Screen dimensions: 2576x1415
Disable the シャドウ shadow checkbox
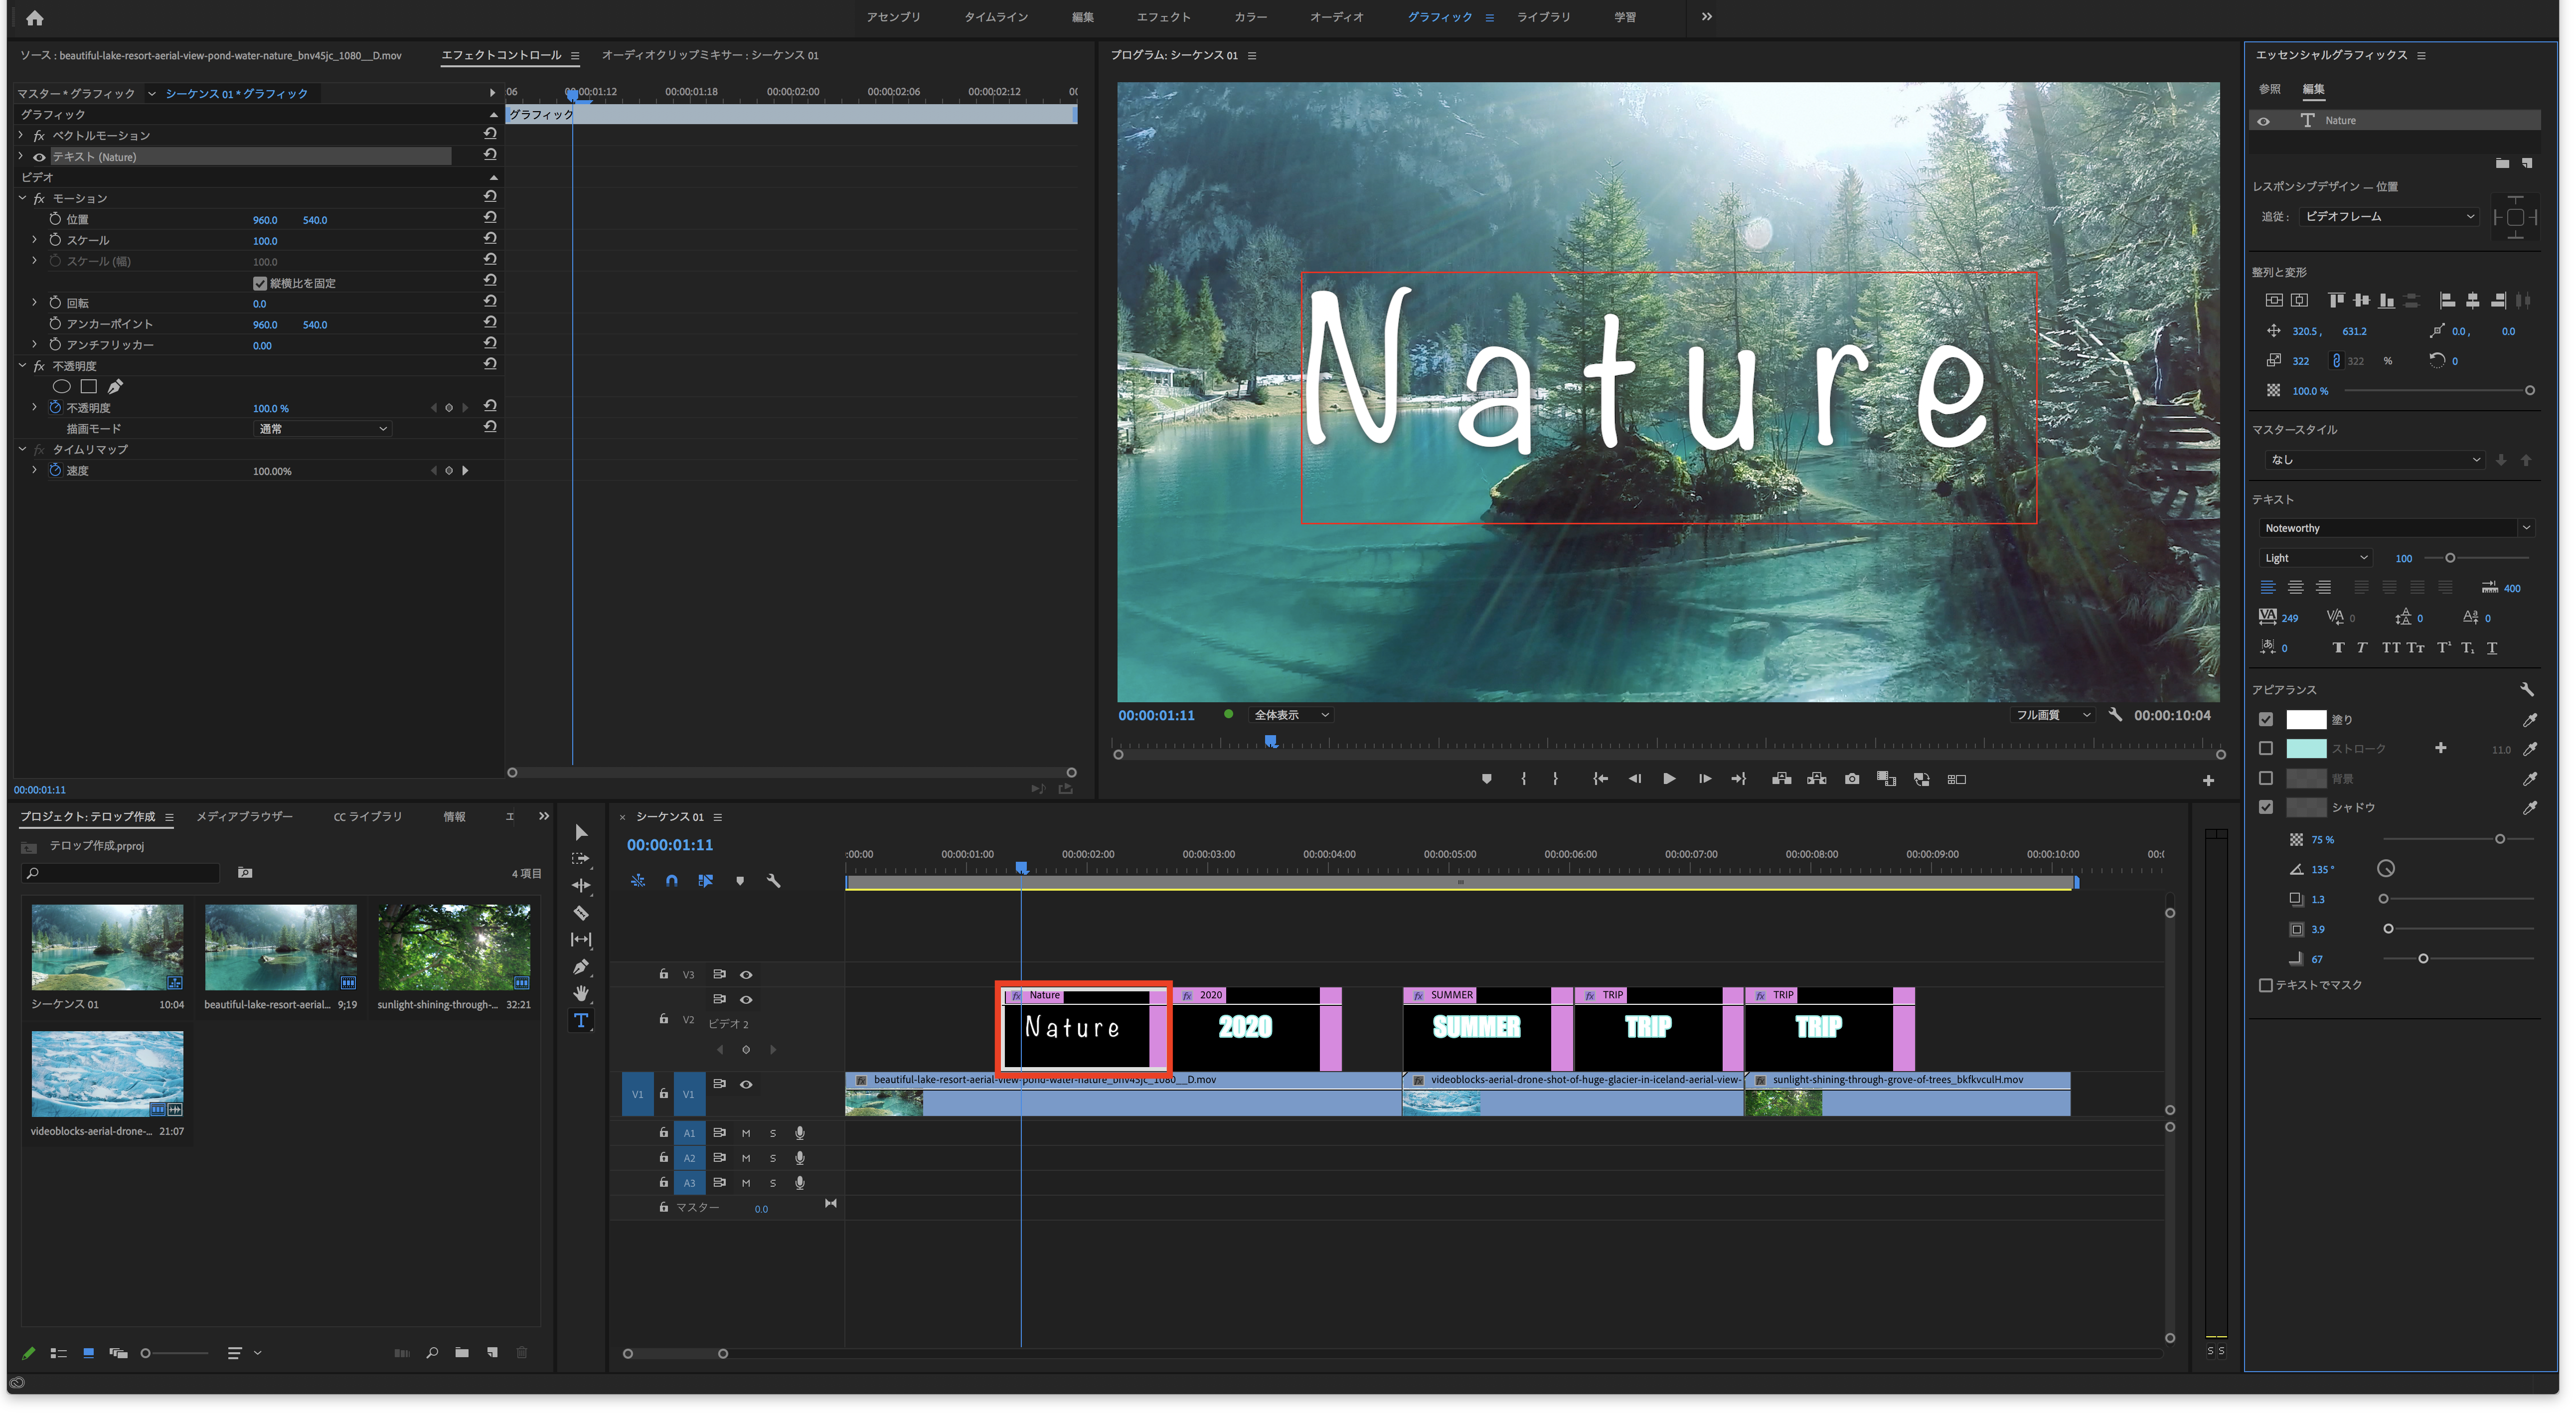tap(2266, 807)
